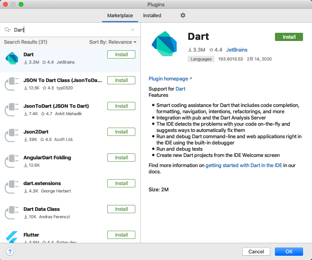This screenshot has height=260, width=312.
Task: Click the dart.extensions plugin icon
Action: click(x=12, y=187)
